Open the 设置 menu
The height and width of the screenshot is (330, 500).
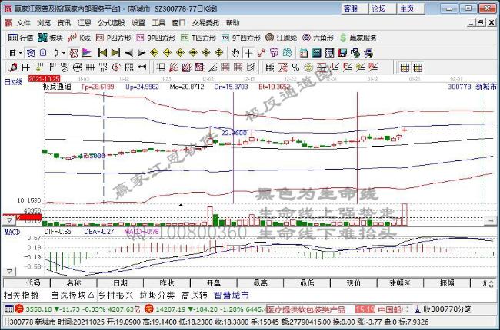[138, 23]
